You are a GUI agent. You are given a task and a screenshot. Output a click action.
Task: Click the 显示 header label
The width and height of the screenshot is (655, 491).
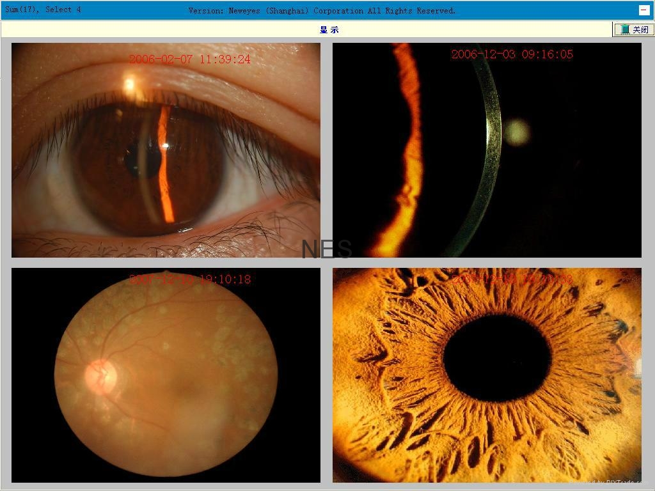pos(329,30)
